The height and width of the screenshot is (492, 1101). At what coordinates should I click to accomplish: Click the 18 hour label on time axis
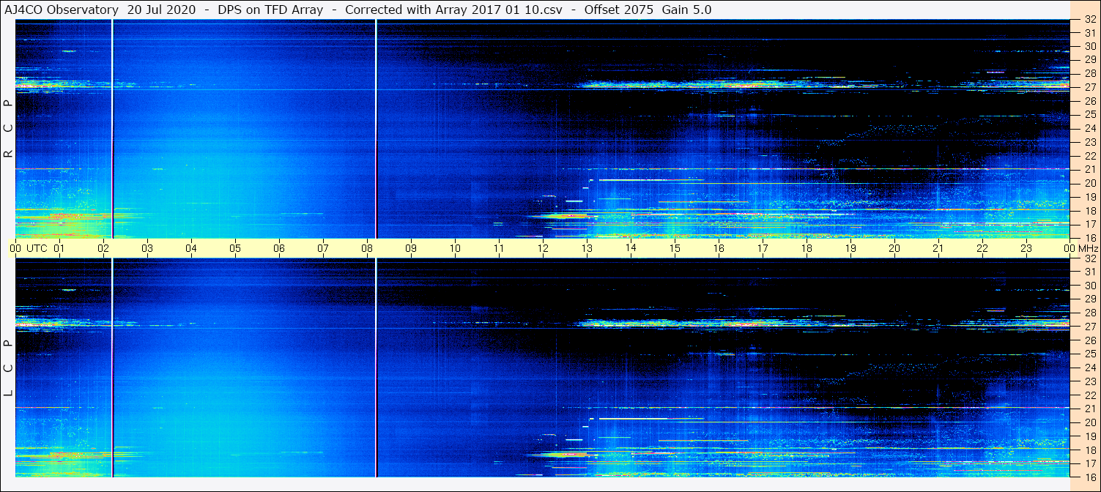[807, 248]
